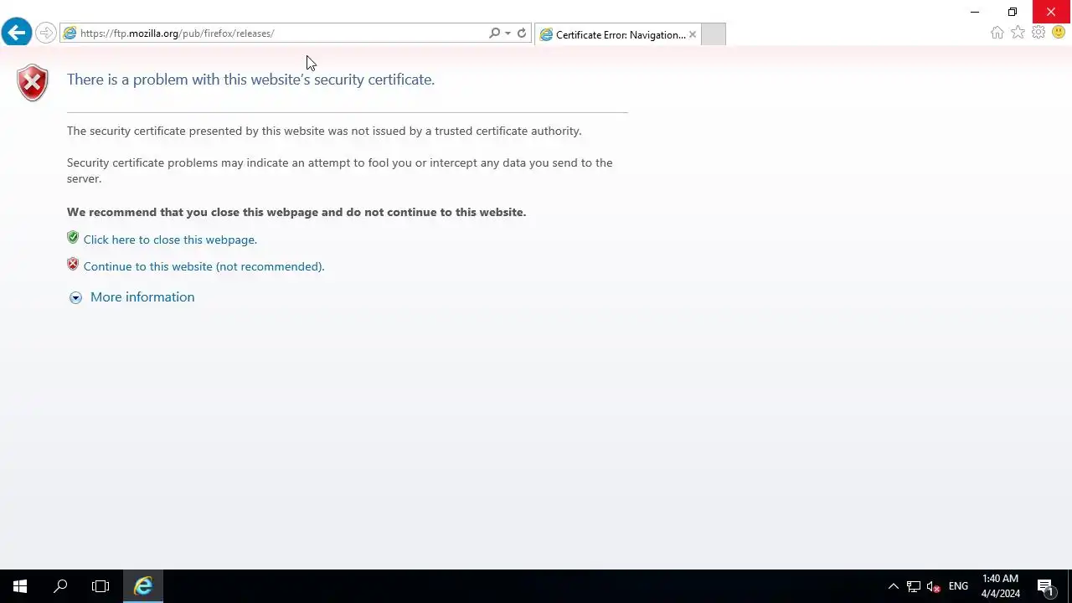1072x603 pixels.
Task: Open the Action Center notifications icon
Action: point(1045,586)
